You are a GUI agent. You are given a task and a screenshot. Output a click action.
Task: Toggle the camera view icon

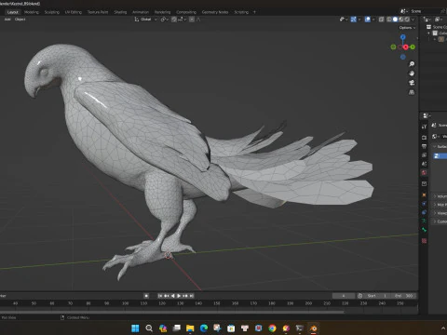pyautogui.click(x=412, y=83)
